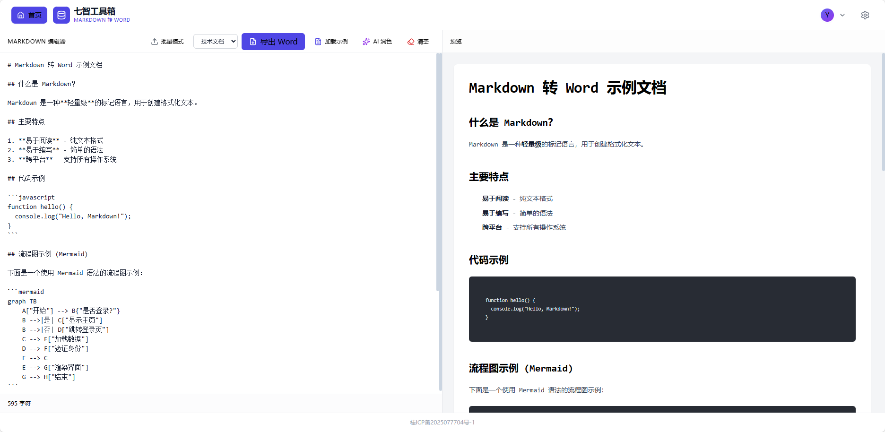Click the editor line 'graph TB'
Screen dimensions: 885x432
point(22,301)
